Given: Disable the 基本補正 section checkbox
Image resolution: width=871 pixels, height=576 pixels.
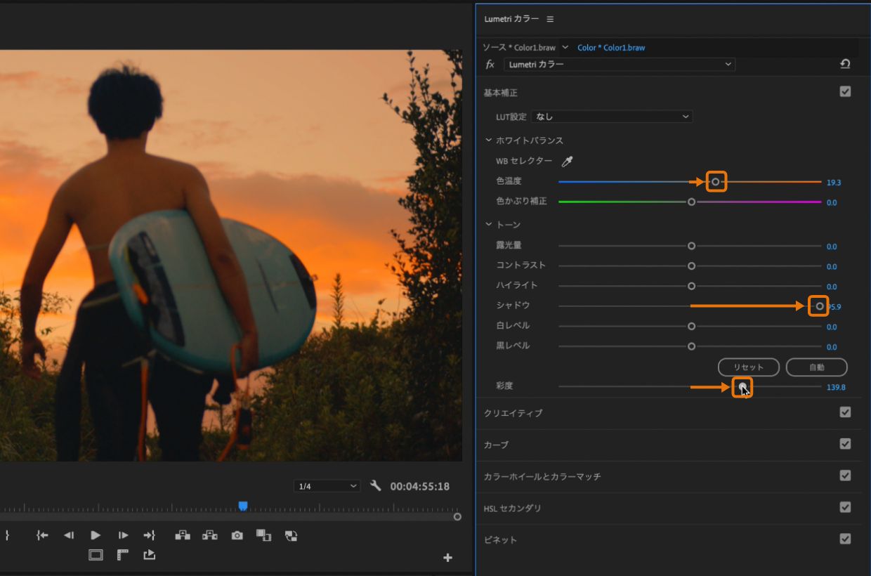Looking at the screenshot, I should (x=845, y=91).
